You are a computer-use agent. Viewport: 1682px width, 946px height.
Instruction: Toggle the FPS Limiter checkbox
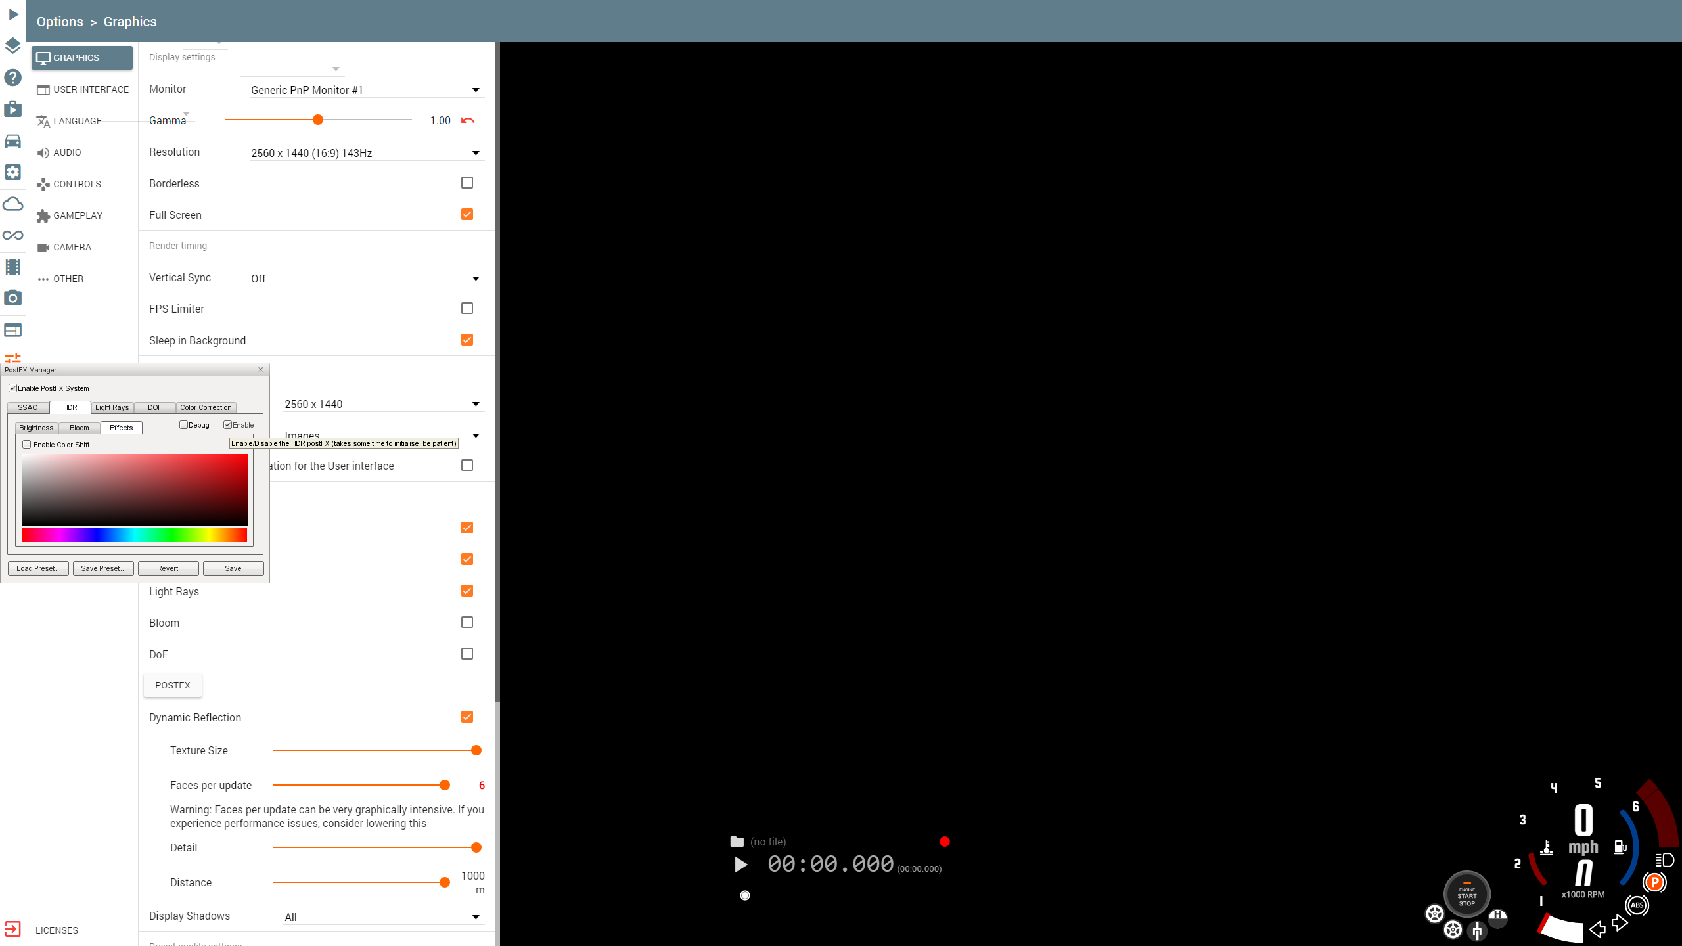467,308
